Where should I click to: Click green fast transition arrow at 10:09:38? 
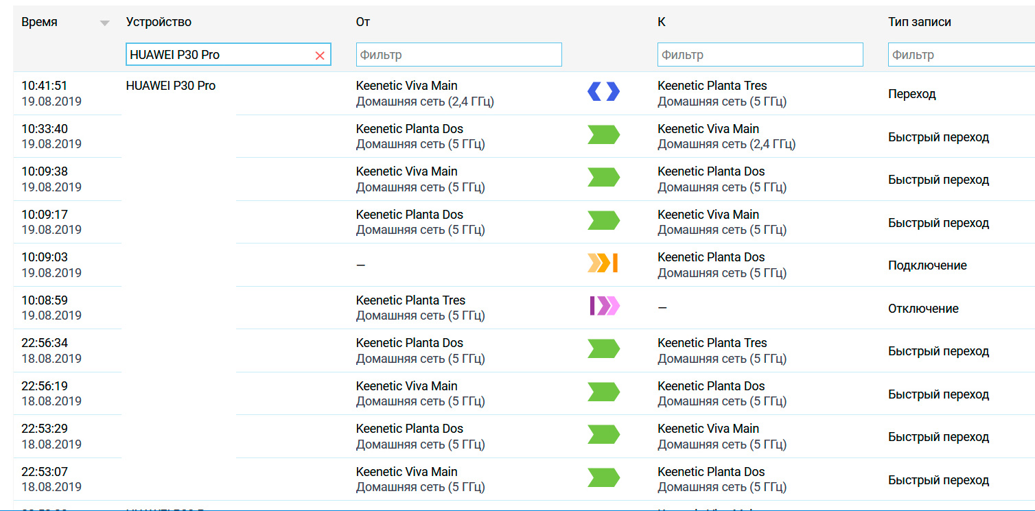pyautogui.click(x=603, y=178)
